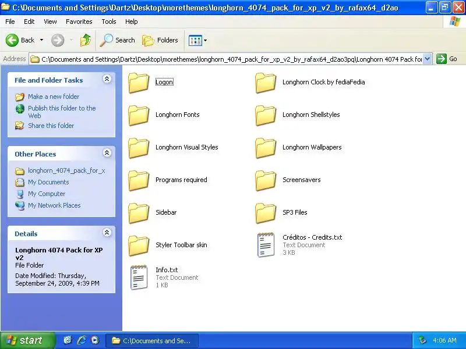Image resolution: width=466 pixels, height=349 pixels.
Task: Open My Computer from Other Places
Action: point(47,194)
